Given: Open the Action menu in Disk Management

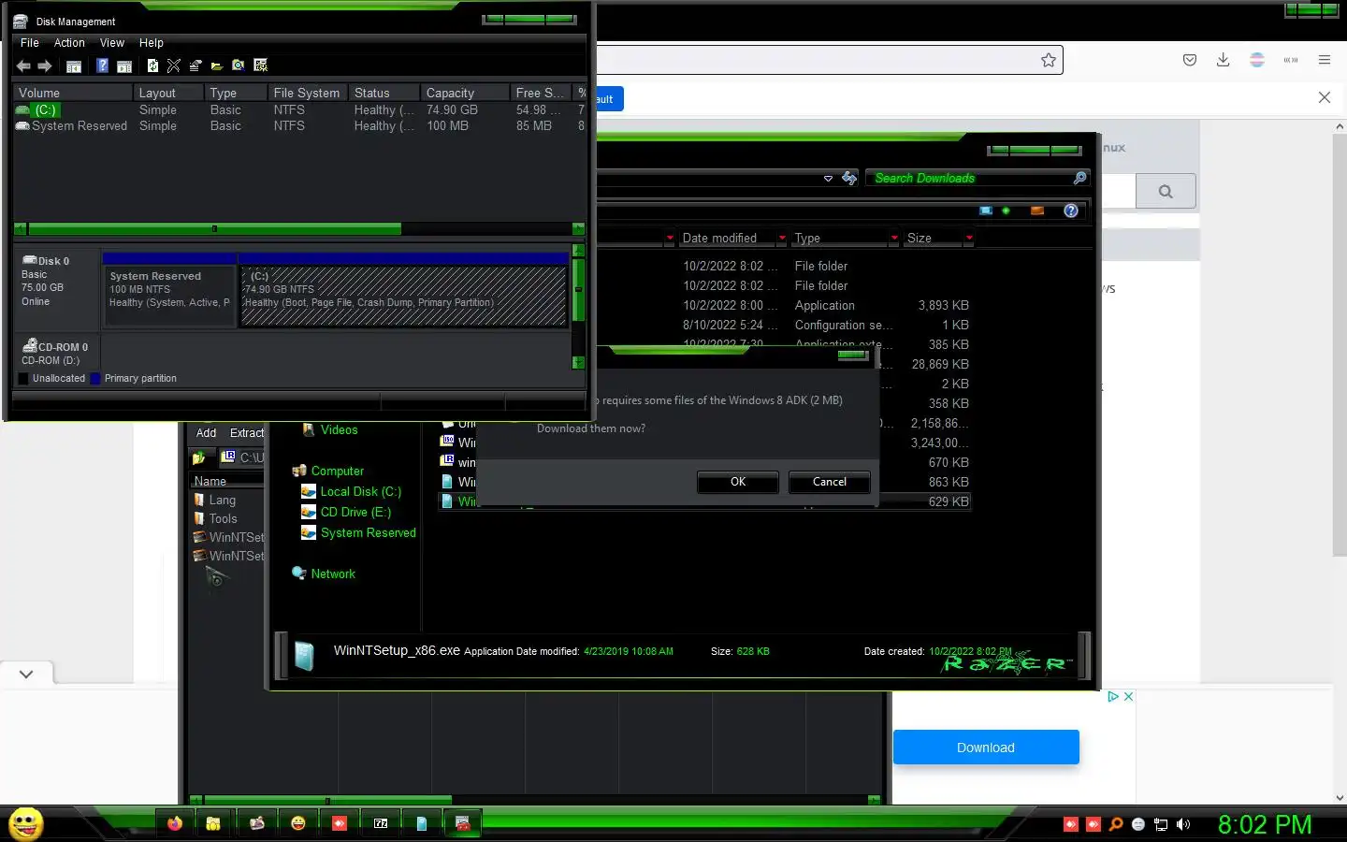Looking at the screenshot, I should [69, 43].
